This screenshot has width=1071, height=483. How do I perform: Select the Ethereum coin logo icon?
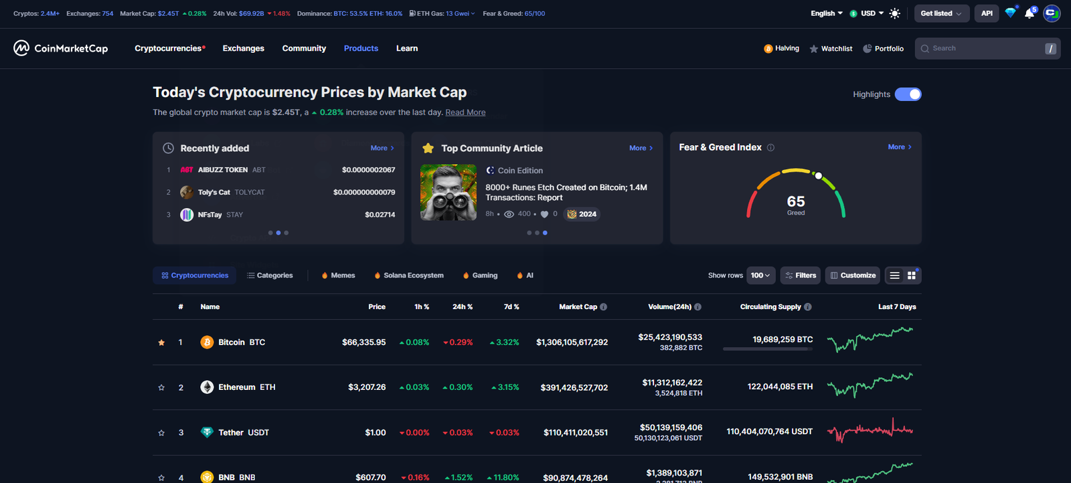pyautogui.click(x=207, y=387)
